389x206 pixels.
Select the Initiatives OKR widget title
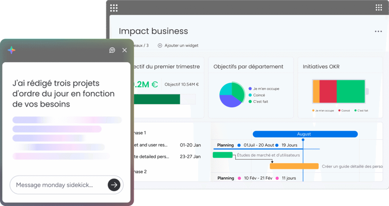point(321,67)
